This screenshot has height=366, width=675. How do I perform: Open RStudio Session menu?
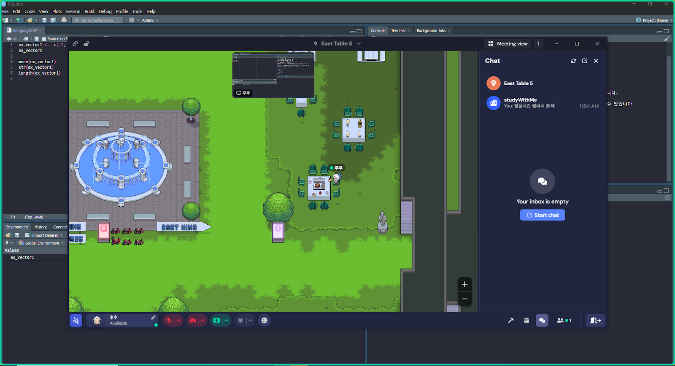pos(73,11)
